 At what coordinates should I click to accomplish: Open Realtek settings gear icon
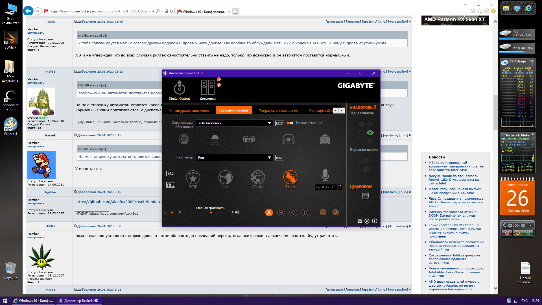point(360,221)
